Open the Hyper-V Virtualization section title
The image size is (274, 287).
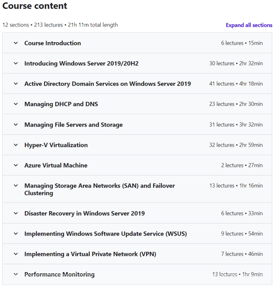tap(56, 145)
